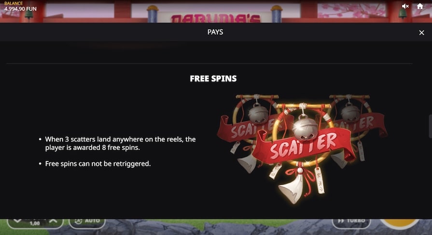The image size is (432, 235).
Task: Open the AUTO spin options
Action: pyautogui.click(x=87, y=221)
